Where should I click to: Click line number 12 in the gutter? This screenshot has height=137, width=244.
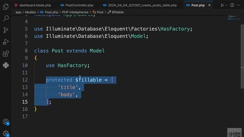pyautogui.click(x=25, y=80)
